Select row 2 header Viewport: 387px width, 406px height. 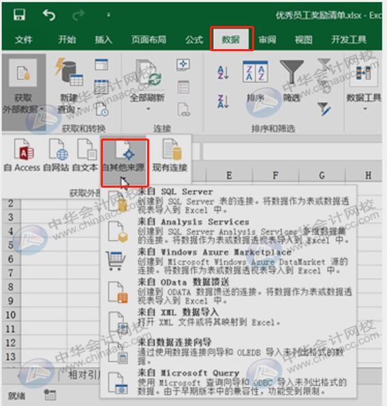(x=11, y=203)
